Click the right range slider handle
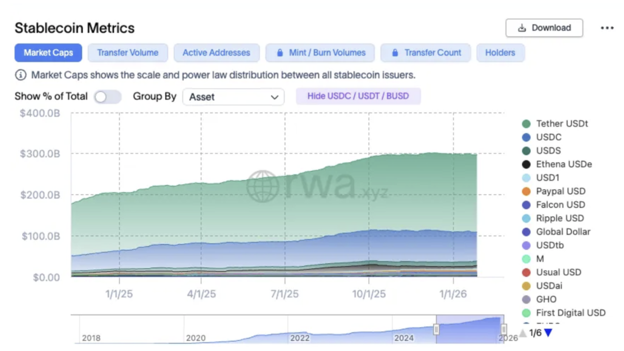This screenshot has width=624, height=351. pyautogui.click(x=504, y=329)
